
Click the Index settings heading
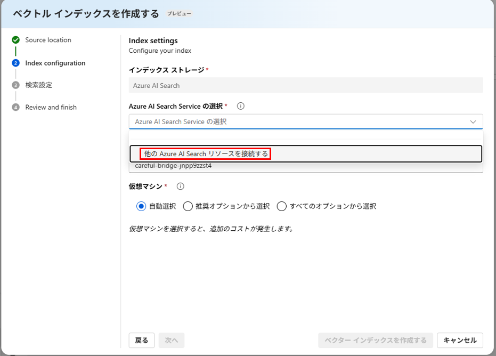tap(153, 41)
